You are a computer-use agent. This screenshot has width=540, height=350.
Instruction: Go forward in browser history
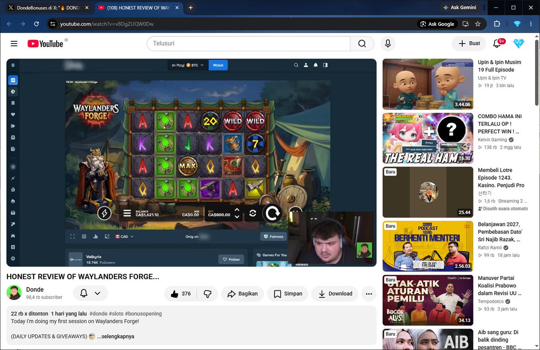pos(22,24)
